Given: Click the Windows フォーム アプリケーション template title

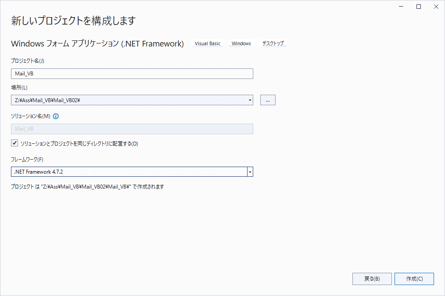Looking at the screenshot, I should coord(97,44).
